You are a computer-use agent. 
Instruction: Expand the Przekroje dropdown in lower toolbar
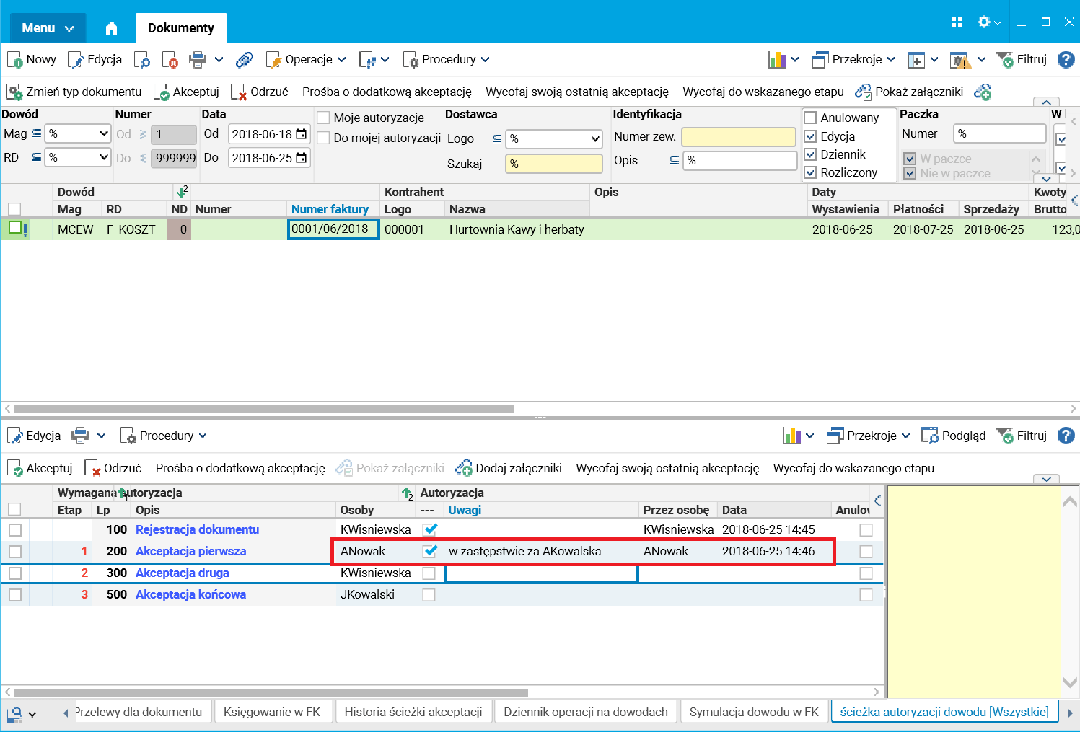click(x=869, y=436)
